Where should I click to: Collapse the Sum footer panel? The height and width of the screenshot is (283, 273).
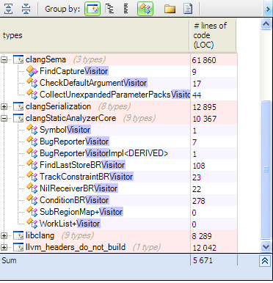(x=265, y=261)
